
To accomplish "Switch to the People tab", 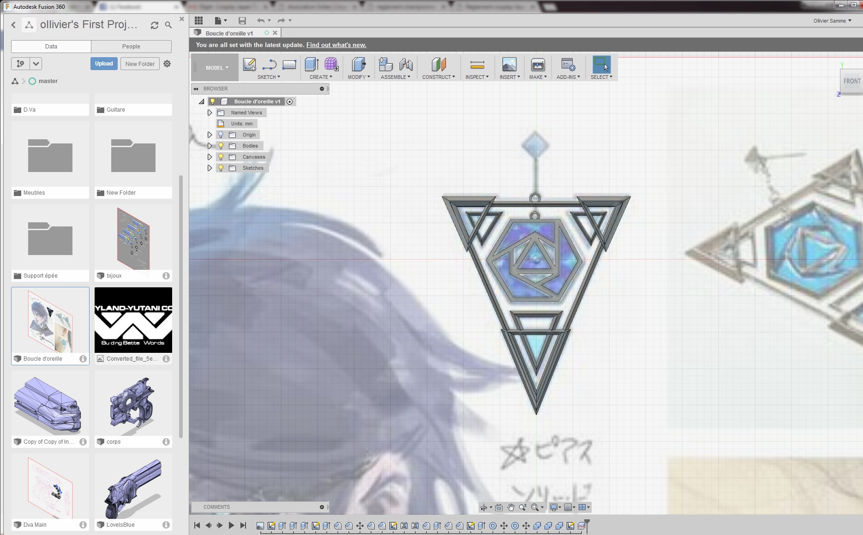I will (x=131, y=47).
